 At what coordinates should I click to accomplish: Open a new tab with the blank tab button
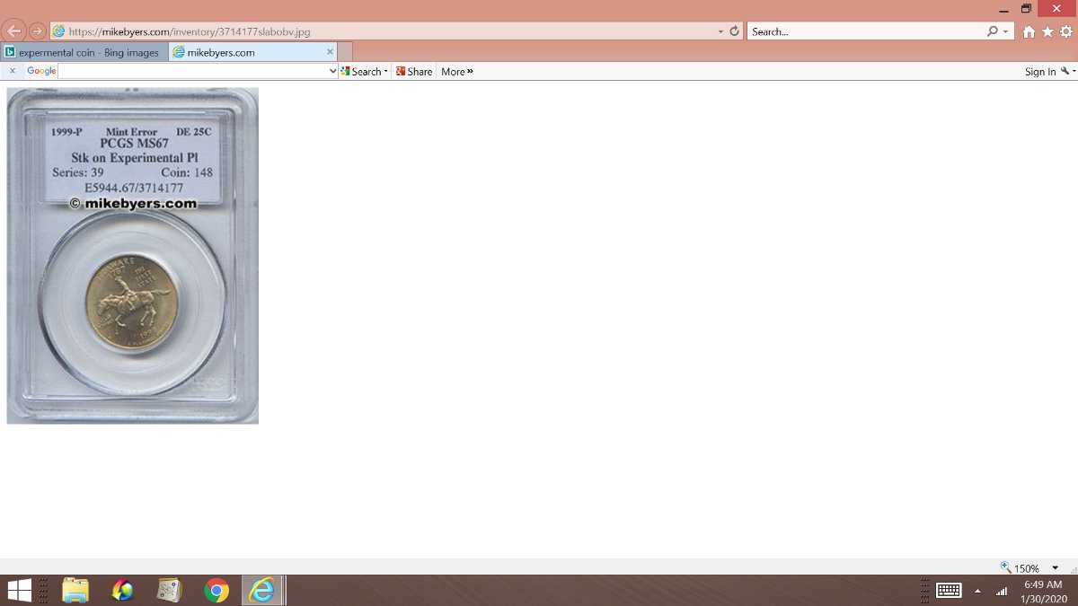point(345,52)
